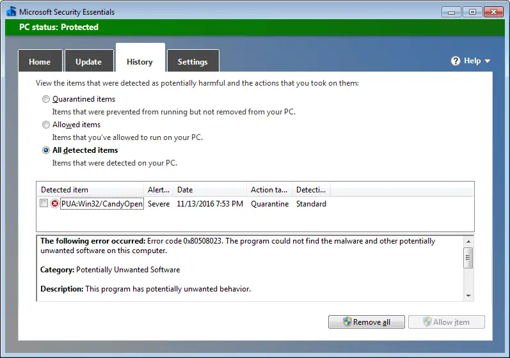Sort by the Alert level column header

[159, 190]
